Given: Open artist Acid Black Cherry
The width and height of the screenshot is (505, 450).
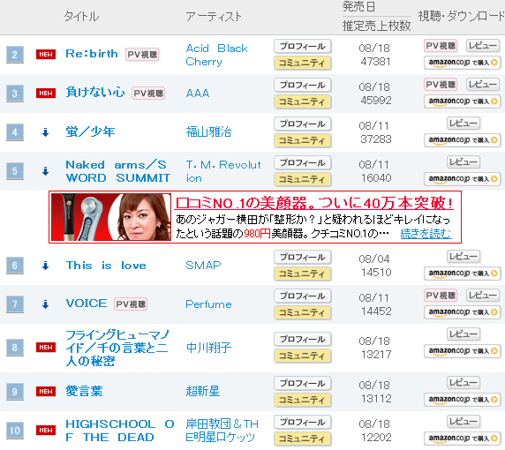Looking at the screenshot, I should click(x=217, y=55).
